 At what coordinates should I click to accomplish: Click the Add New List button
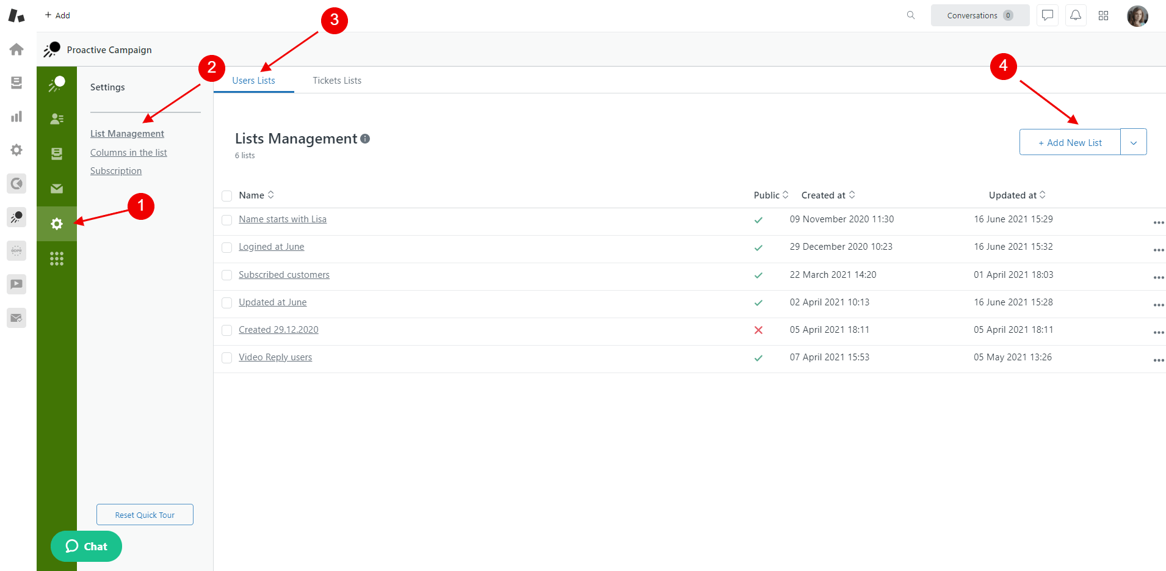coord(1069,142)
